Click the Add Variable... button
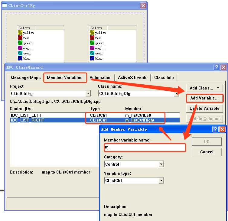 click(204, 98)
